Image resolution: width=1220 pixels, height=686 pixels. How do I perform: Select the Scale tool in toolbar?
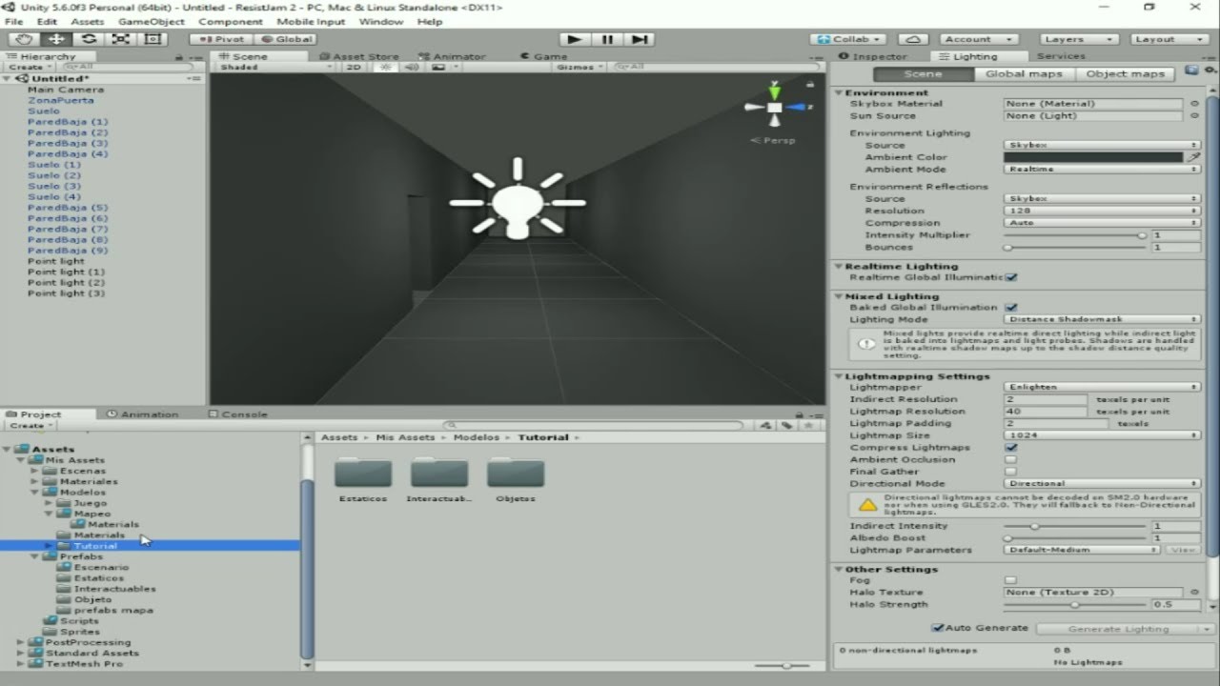(121, 39)
